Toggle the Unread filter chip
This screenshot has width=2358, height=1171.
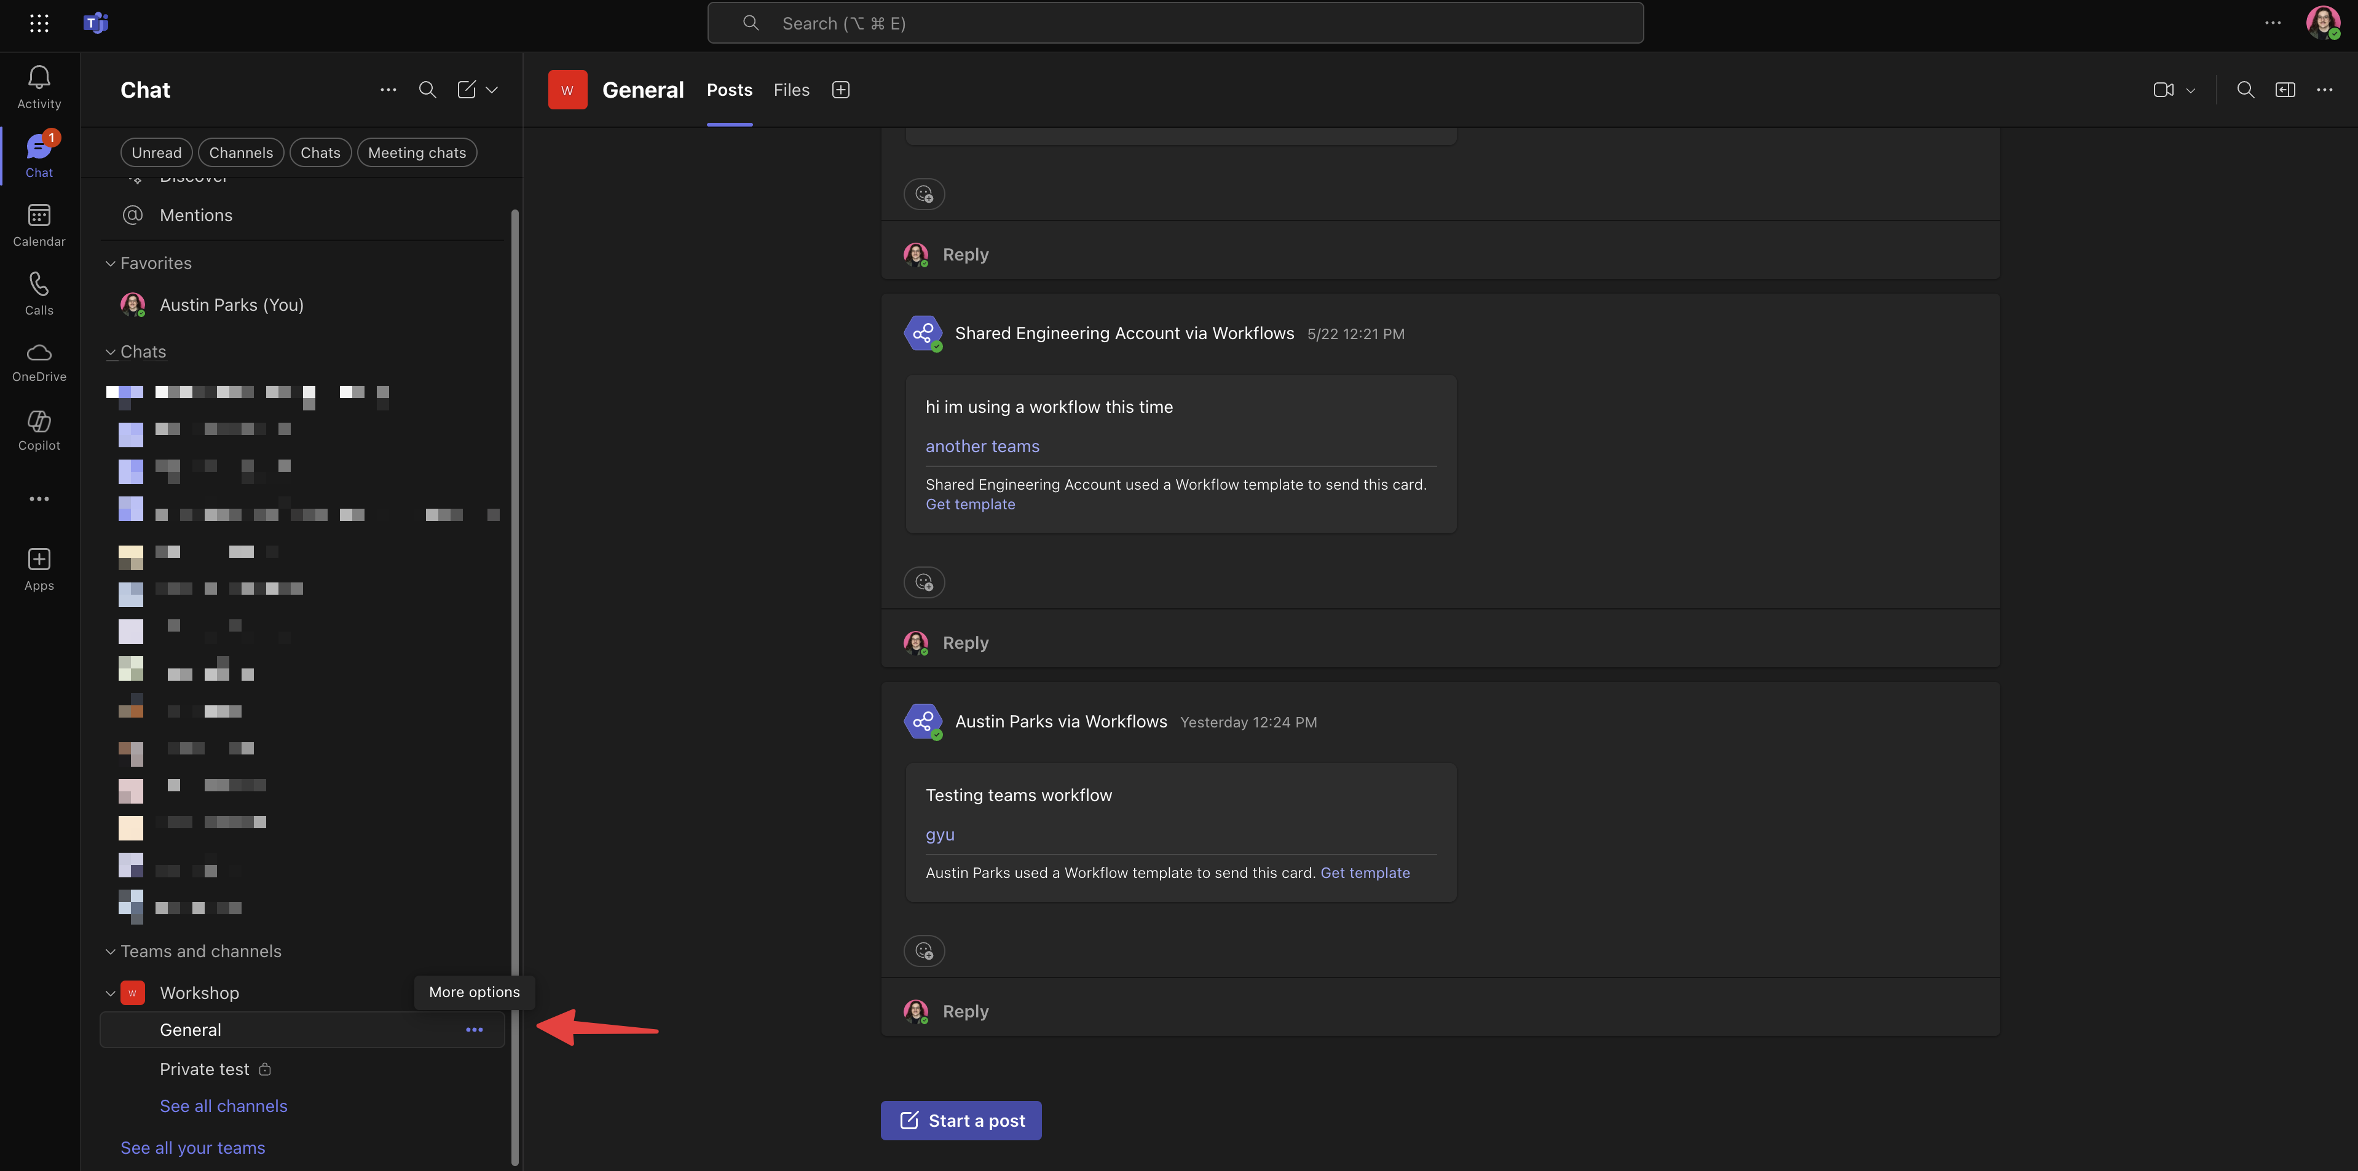(x=157, y=153)
